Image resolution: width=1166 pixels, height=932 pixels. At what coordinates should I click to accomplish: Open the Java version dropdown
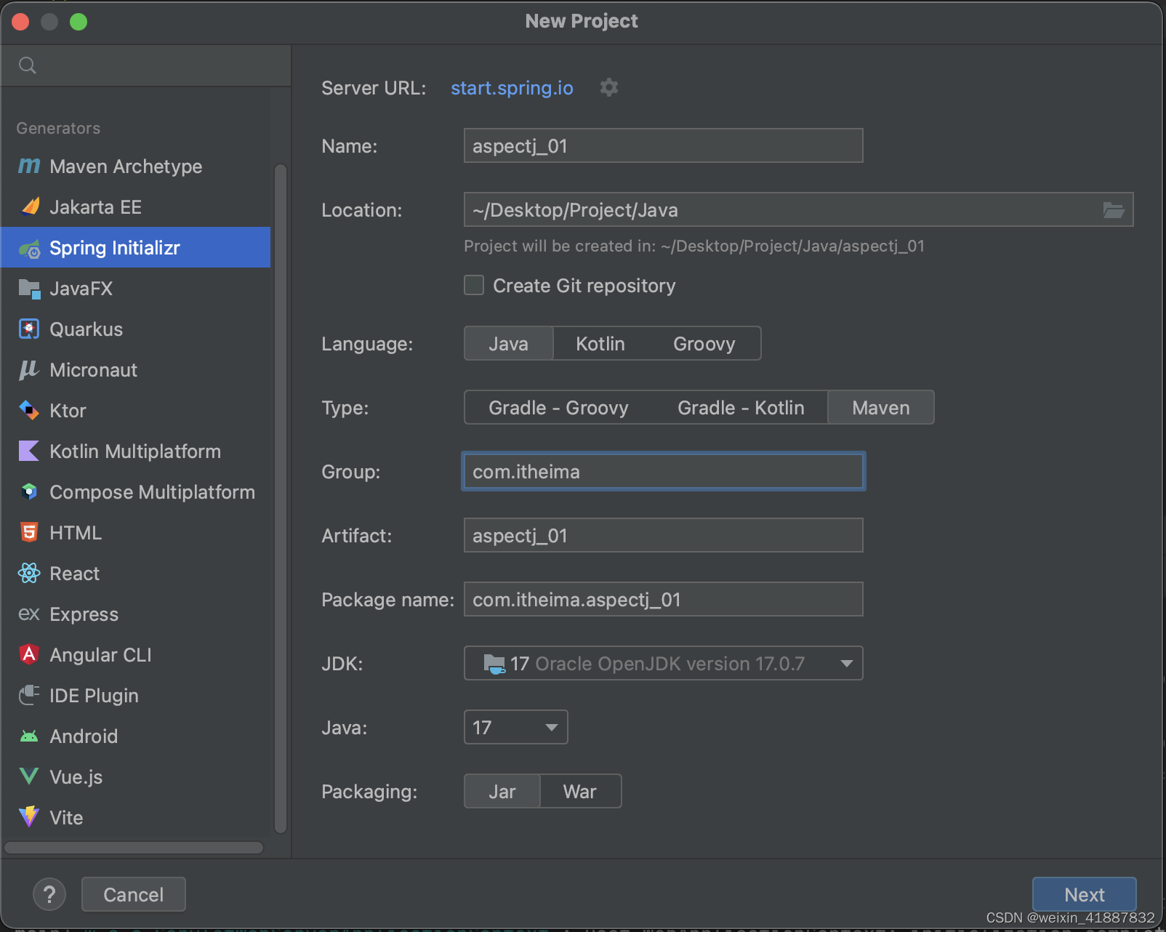pyautogui.click(x=516, y=727)
